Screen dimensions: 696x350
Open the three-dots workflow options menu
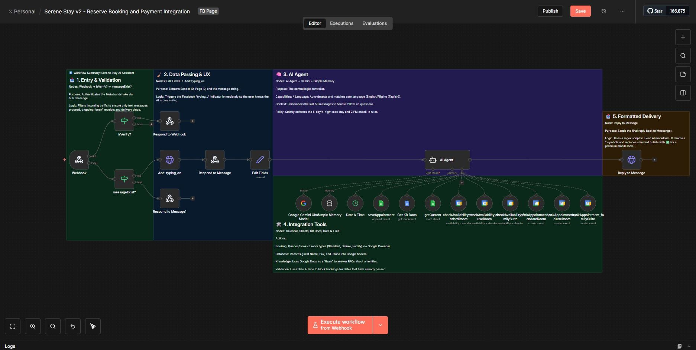(622, 11)
